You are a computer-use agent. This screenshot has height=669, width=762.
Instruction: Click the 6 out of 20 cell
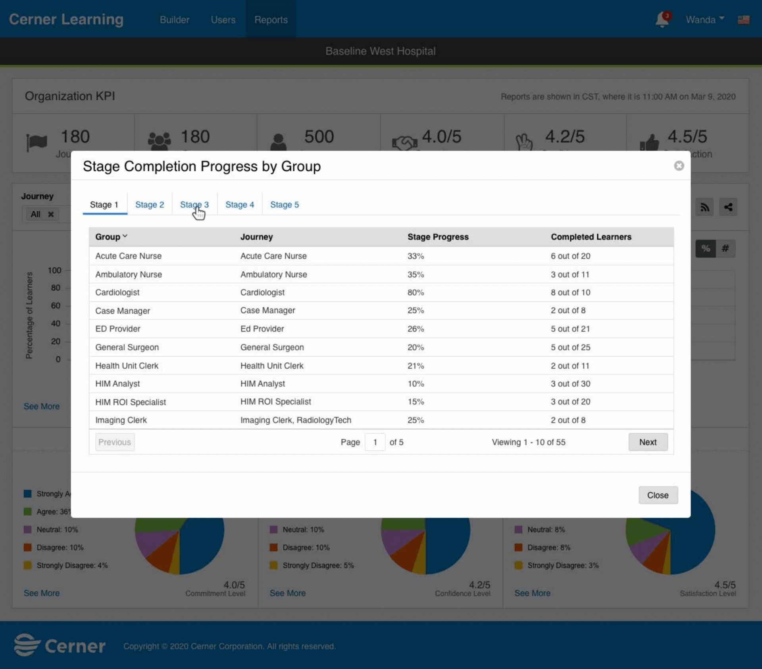pyautogui.click(x=570, y=256)
